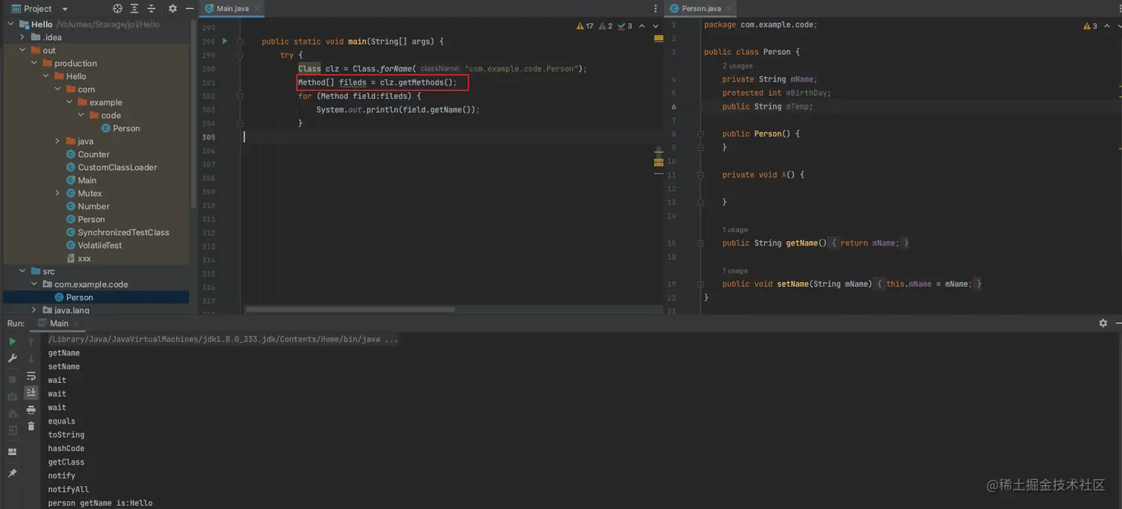This screenshot has height=509, width=1122.
Task: Select the Counter class in tree
Action: pos(93,154)
